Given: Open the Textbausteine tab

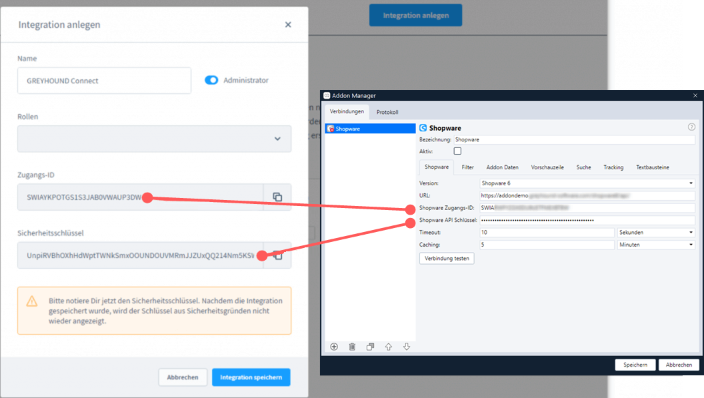Looking at the screenshot, I should [653, 167].
